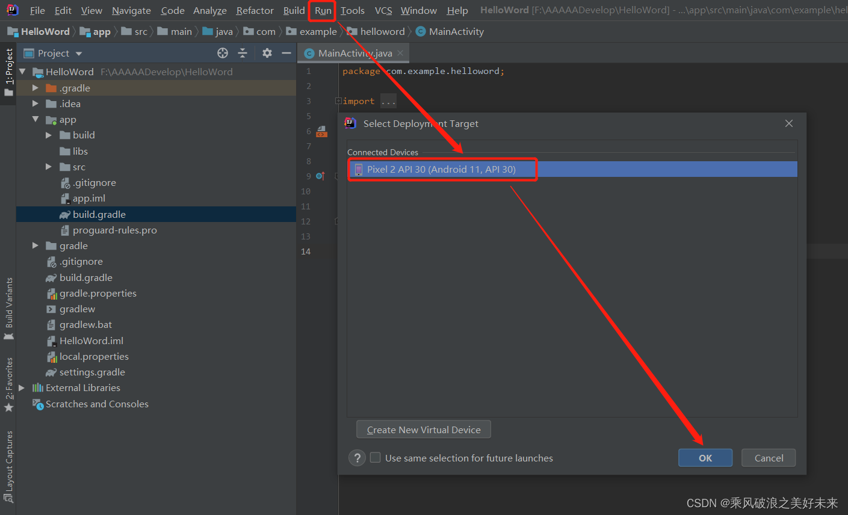Expand folded import statement
The width and height of the screenshot is (848, 515).
coord(338,101)
